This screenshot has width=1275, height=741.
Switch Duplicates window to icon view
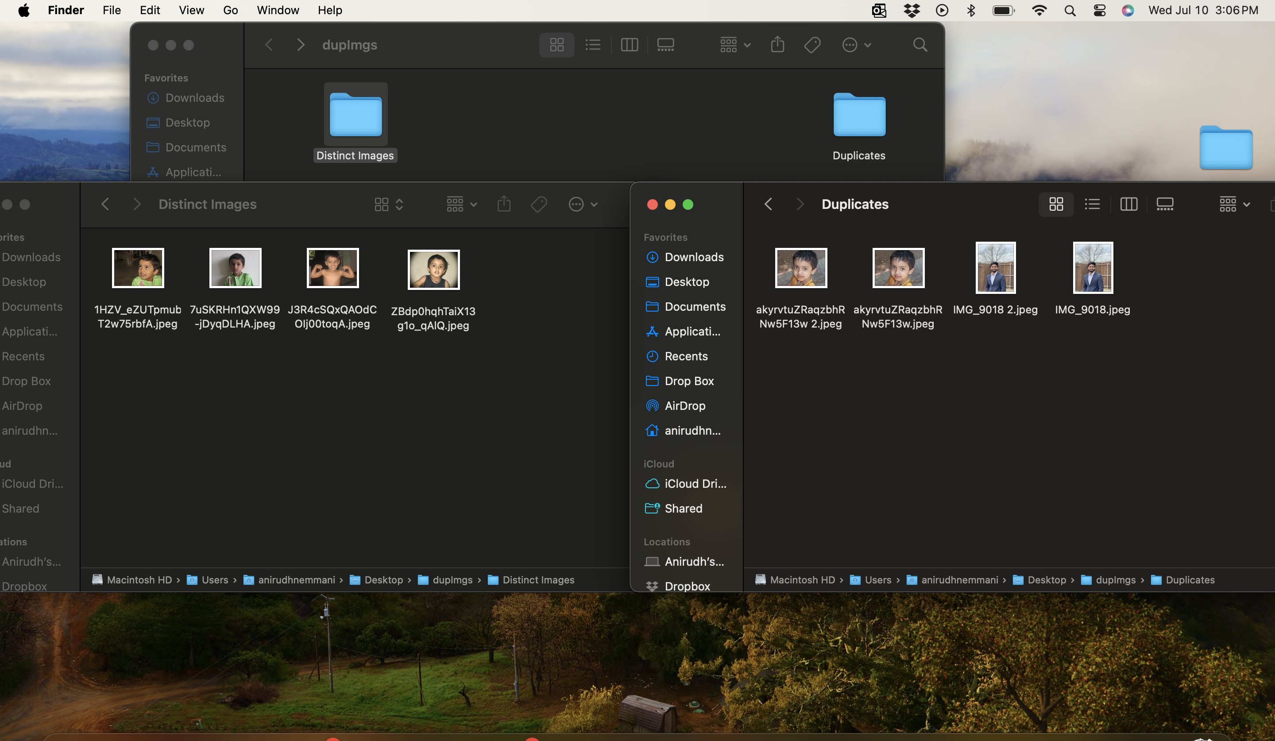click(x=1056, y=205)
